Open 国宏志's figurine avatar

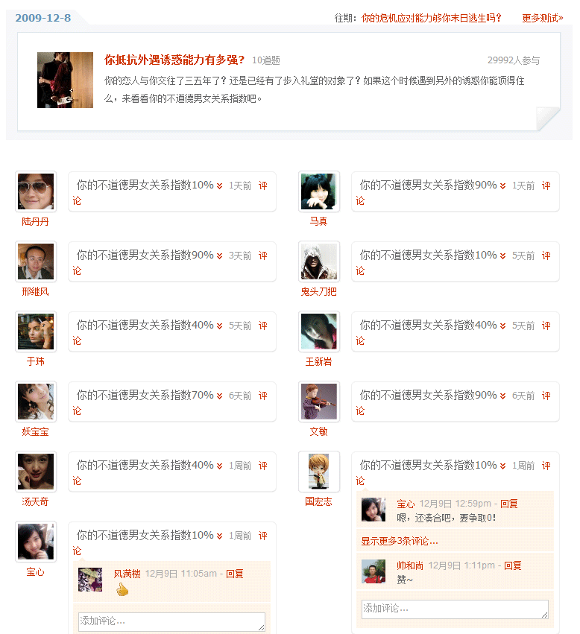point(319,471)
